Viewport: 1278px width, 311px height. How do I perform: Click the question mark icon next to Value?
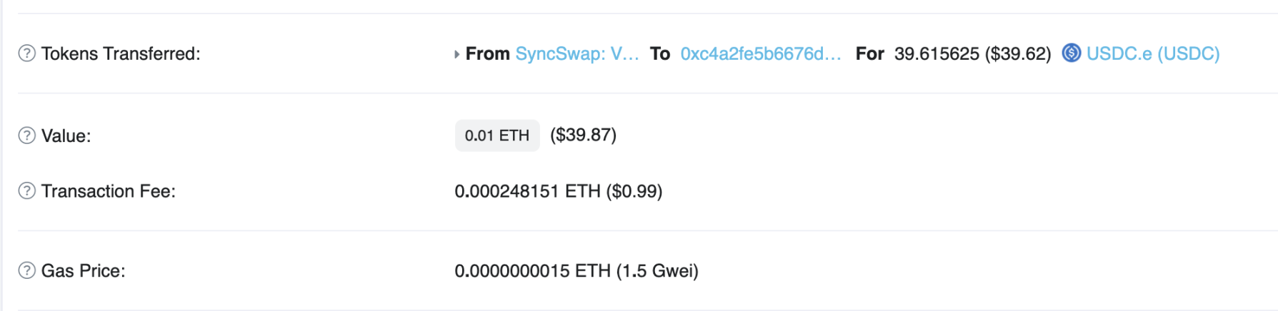coord(26,136)
